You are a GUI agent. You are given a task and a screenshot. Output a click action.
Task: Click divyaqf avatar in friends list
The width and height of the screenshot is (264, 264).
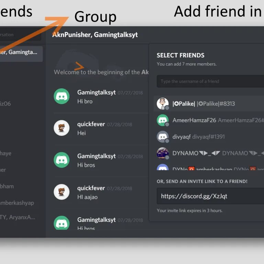(x=163, y=137)
